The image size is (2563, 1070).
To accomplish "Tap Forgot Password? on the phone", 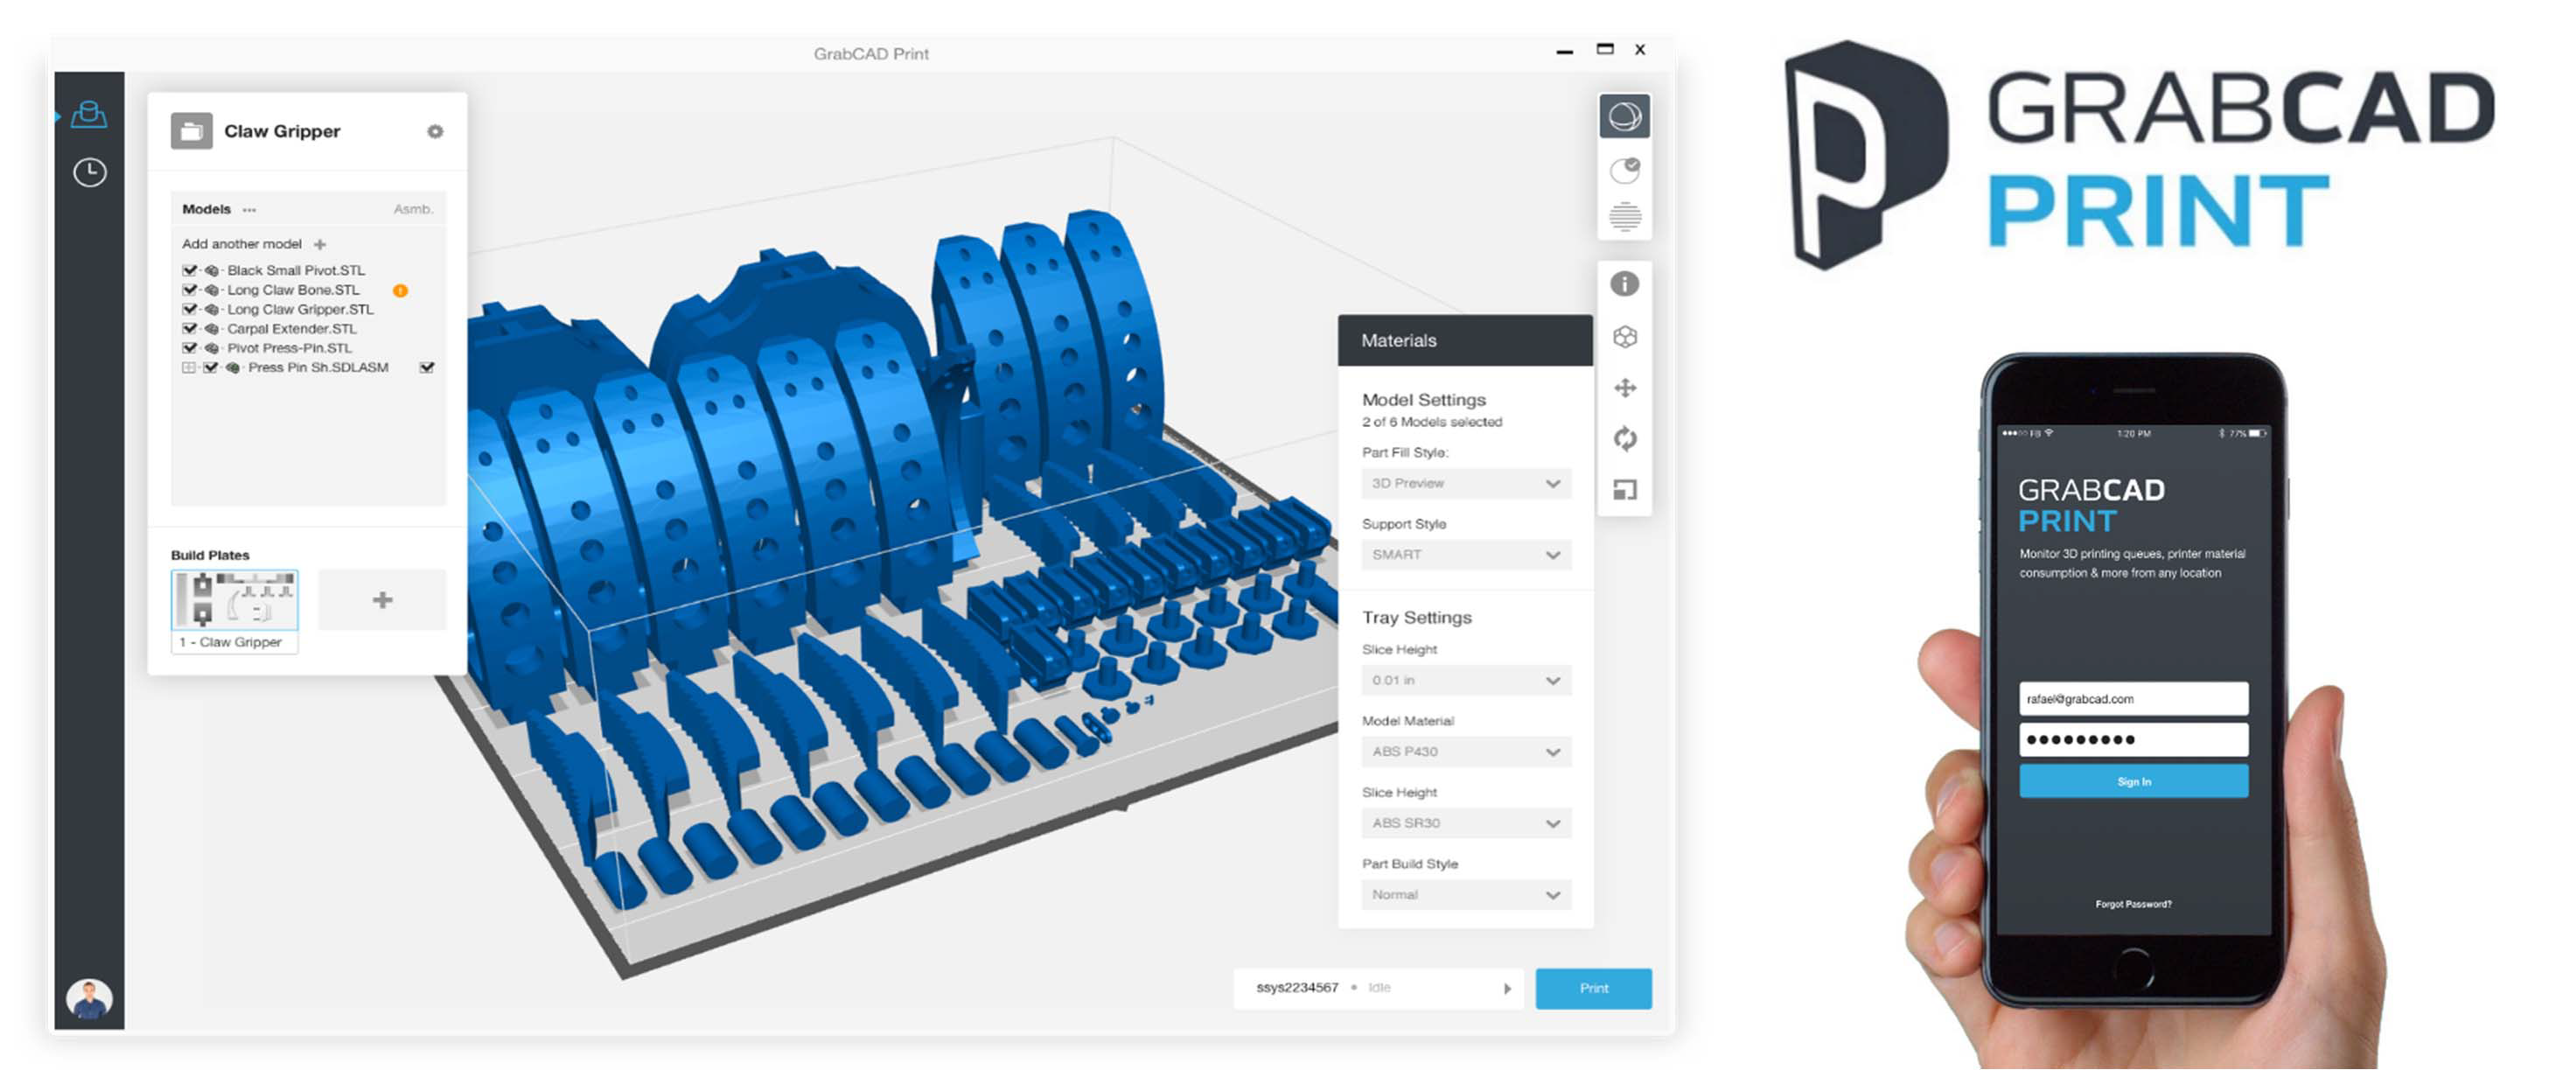I will 2134,904.
